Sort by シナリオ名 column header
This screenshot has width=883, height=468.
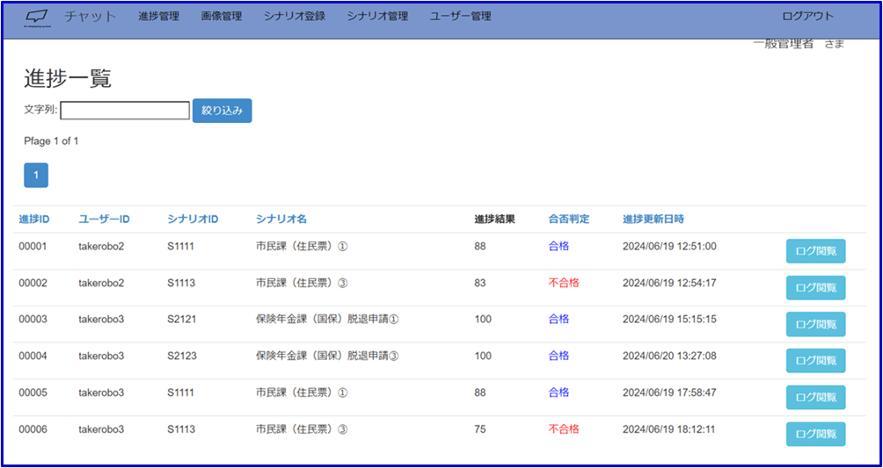[281, 220]
